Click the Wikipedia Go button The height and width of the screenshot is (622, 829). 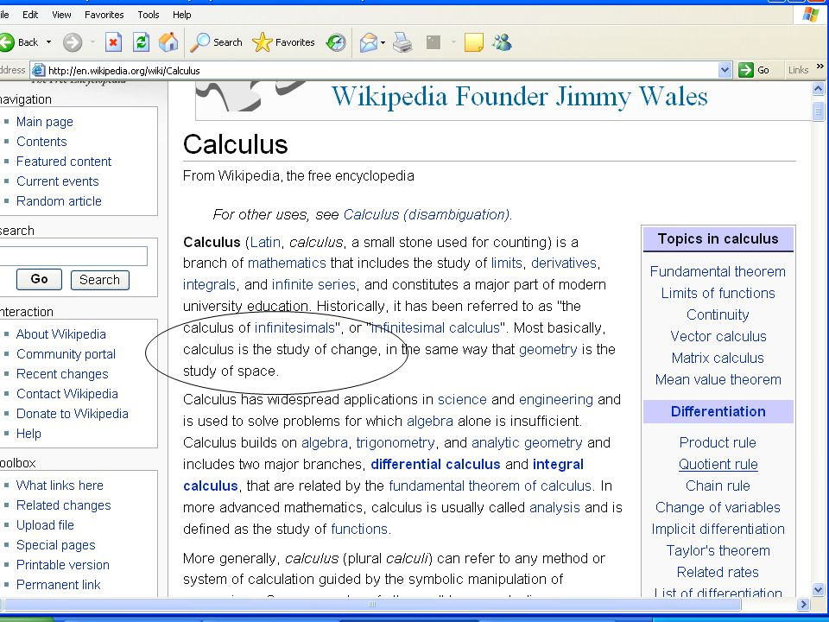pyautogui.click(x=39, y=279)
